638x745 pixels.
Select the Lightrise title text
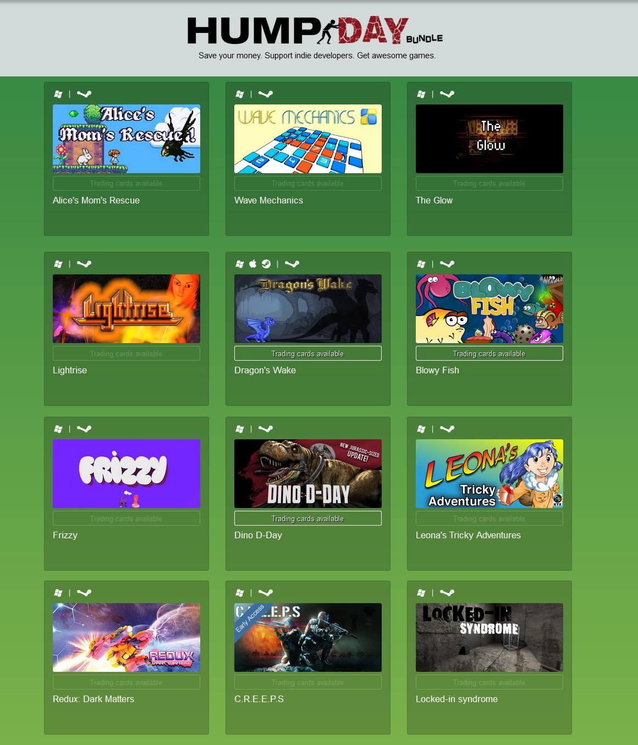tap(70, 371)
